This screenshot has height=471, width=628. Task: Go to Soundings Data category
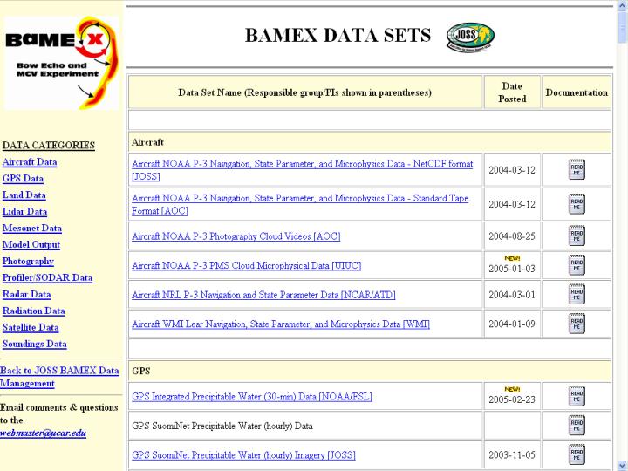tap(34, 344)
